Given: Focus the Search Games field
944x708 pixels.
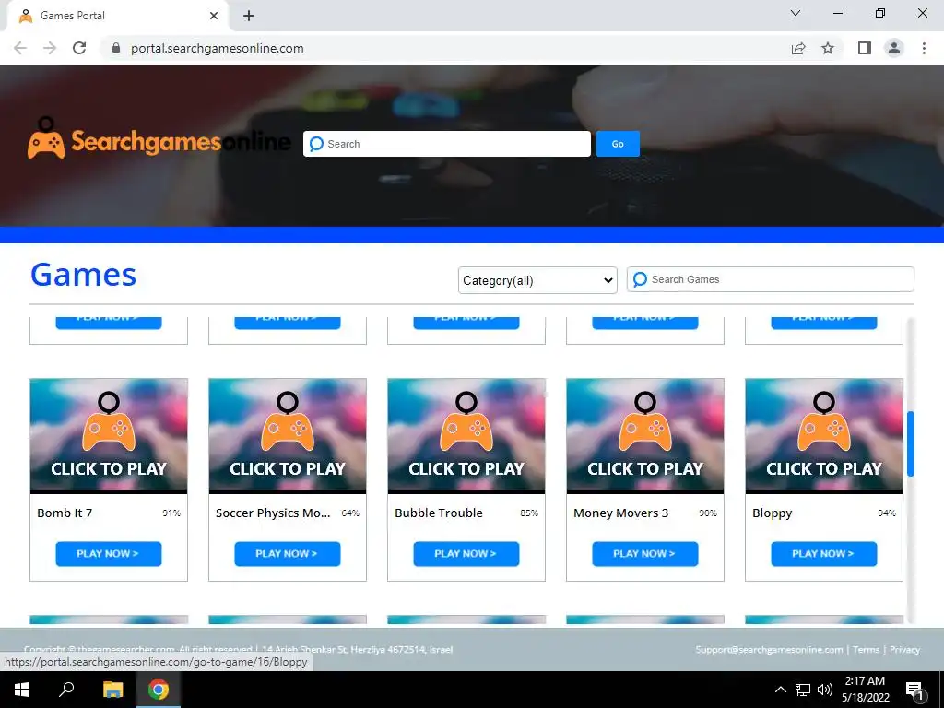Looking at the screenshot, I should (771, 279).
